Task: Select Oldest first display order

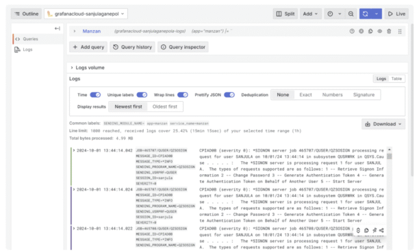Action: (165, 107)
